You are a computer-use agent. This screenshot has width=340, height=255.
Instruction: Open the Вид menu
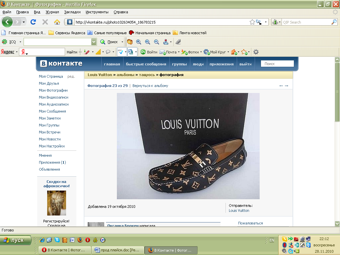(37, 12)
